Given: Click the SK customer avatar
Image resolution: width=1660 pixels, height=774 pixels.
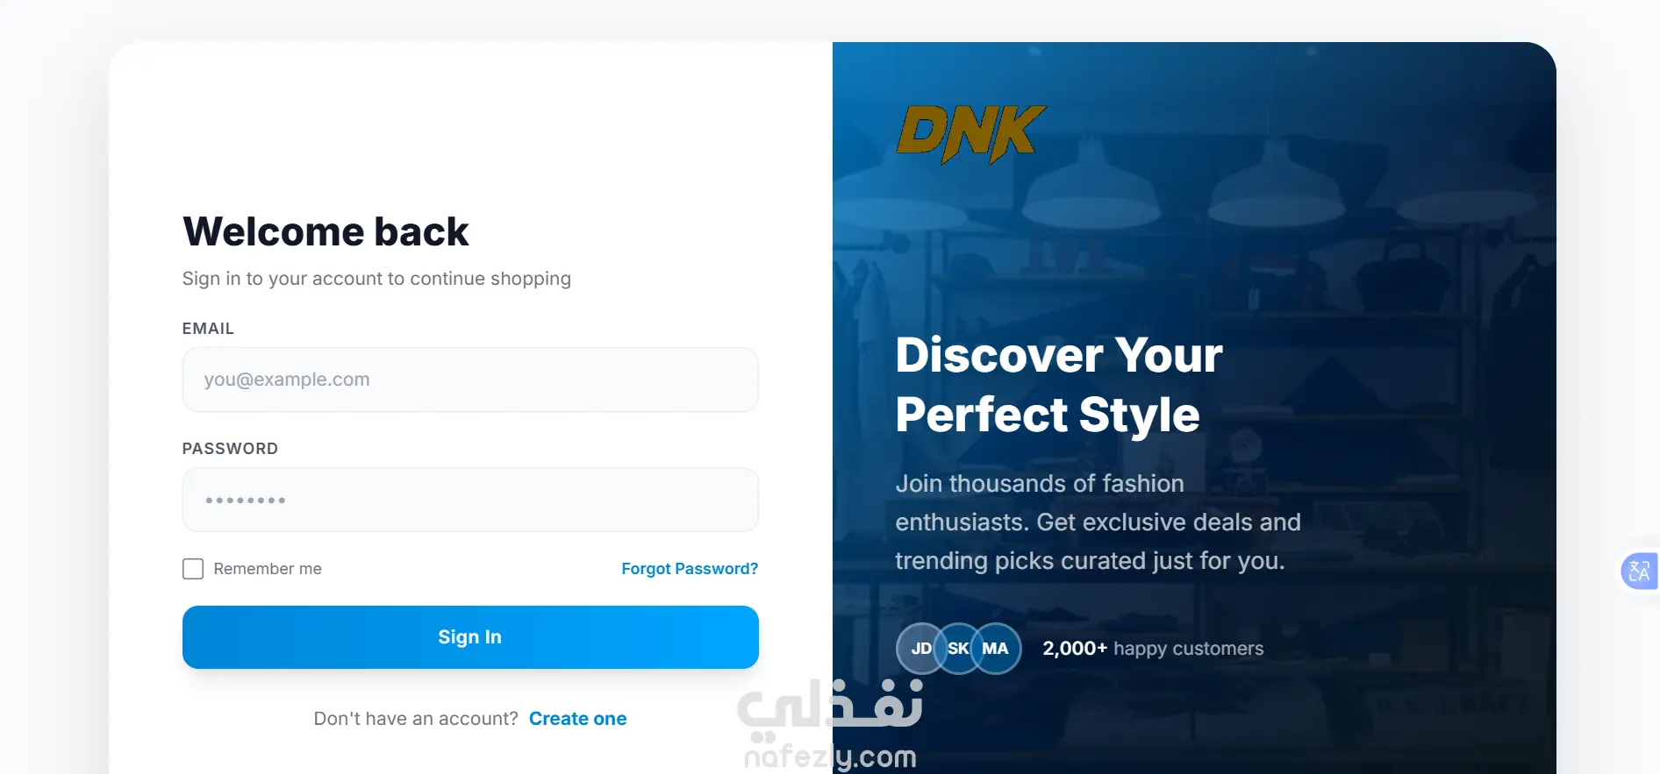Looking at the screenshot, I should click(x=958, y=649).
